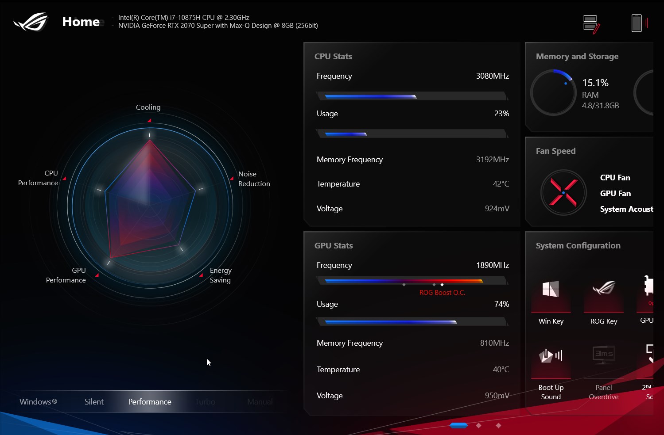Click the System Acoustics label in Fan Speed
This screenshot has height=435, width=664.
coord(627,209)
